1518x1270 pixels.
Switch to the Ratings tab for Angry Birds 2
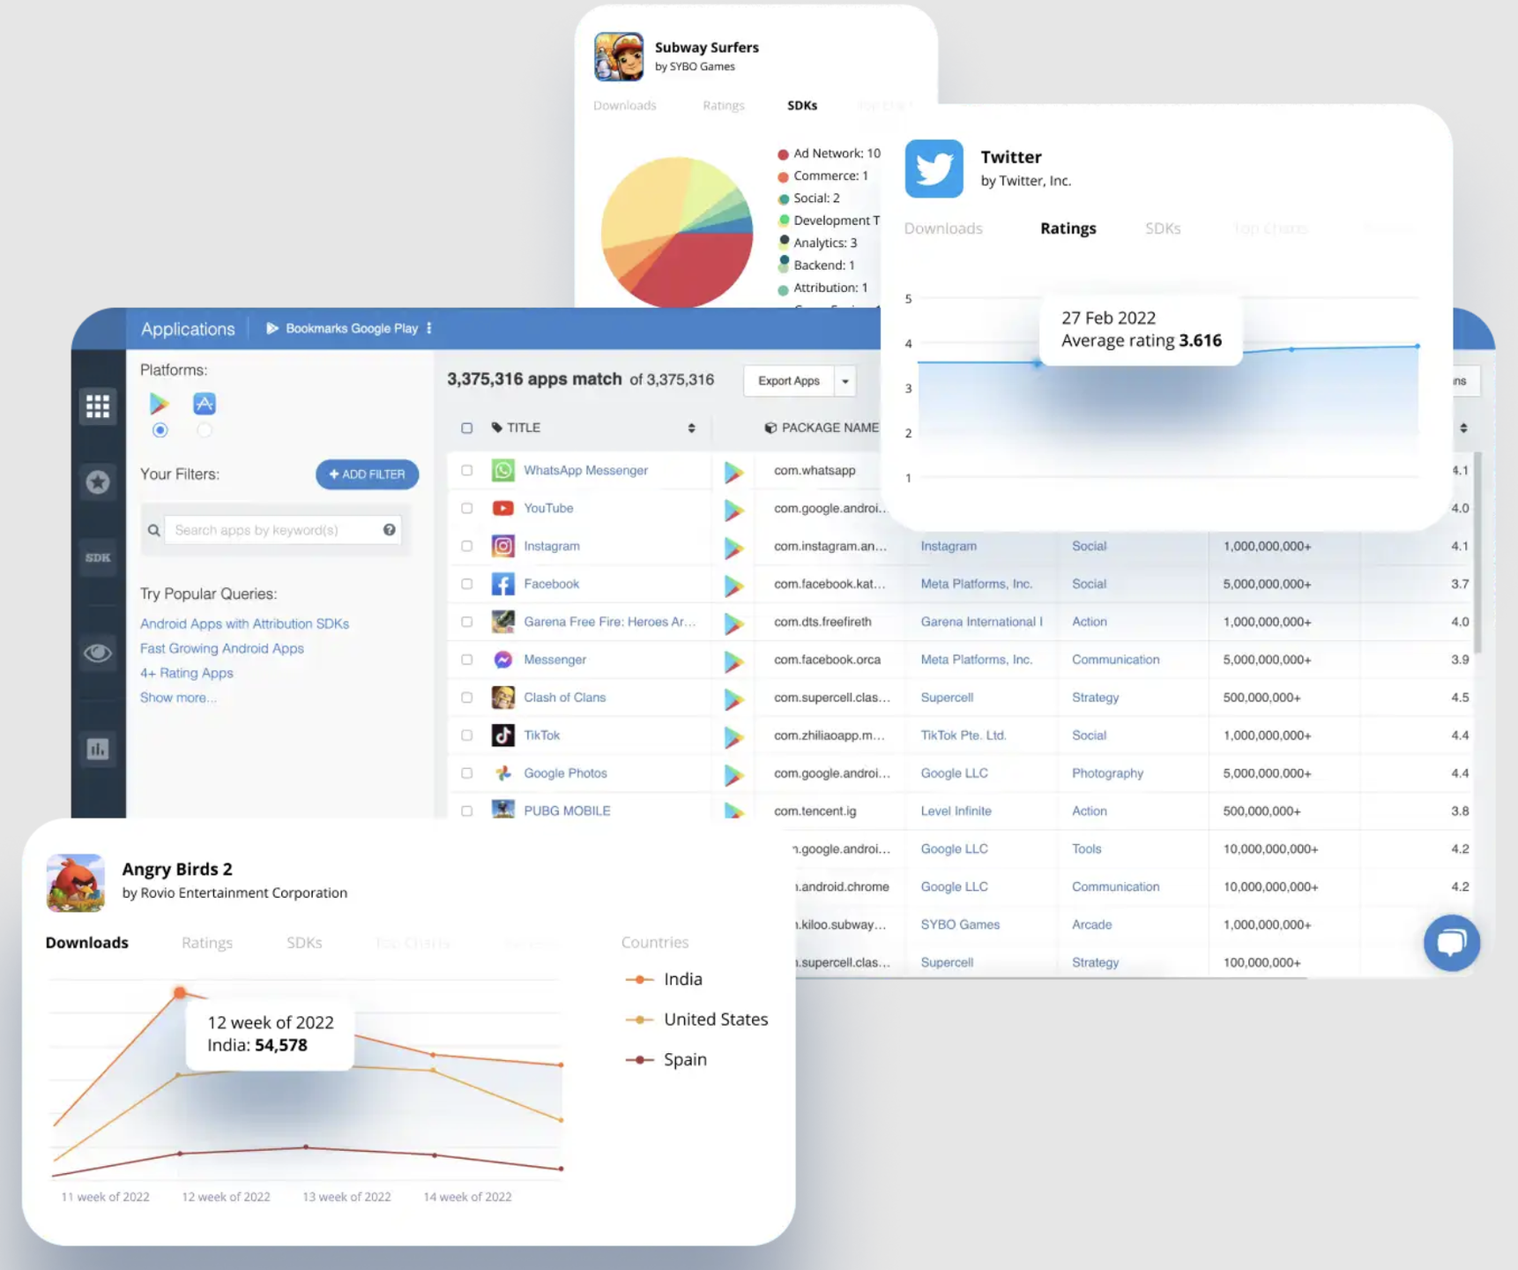click(x=207, y=943)
